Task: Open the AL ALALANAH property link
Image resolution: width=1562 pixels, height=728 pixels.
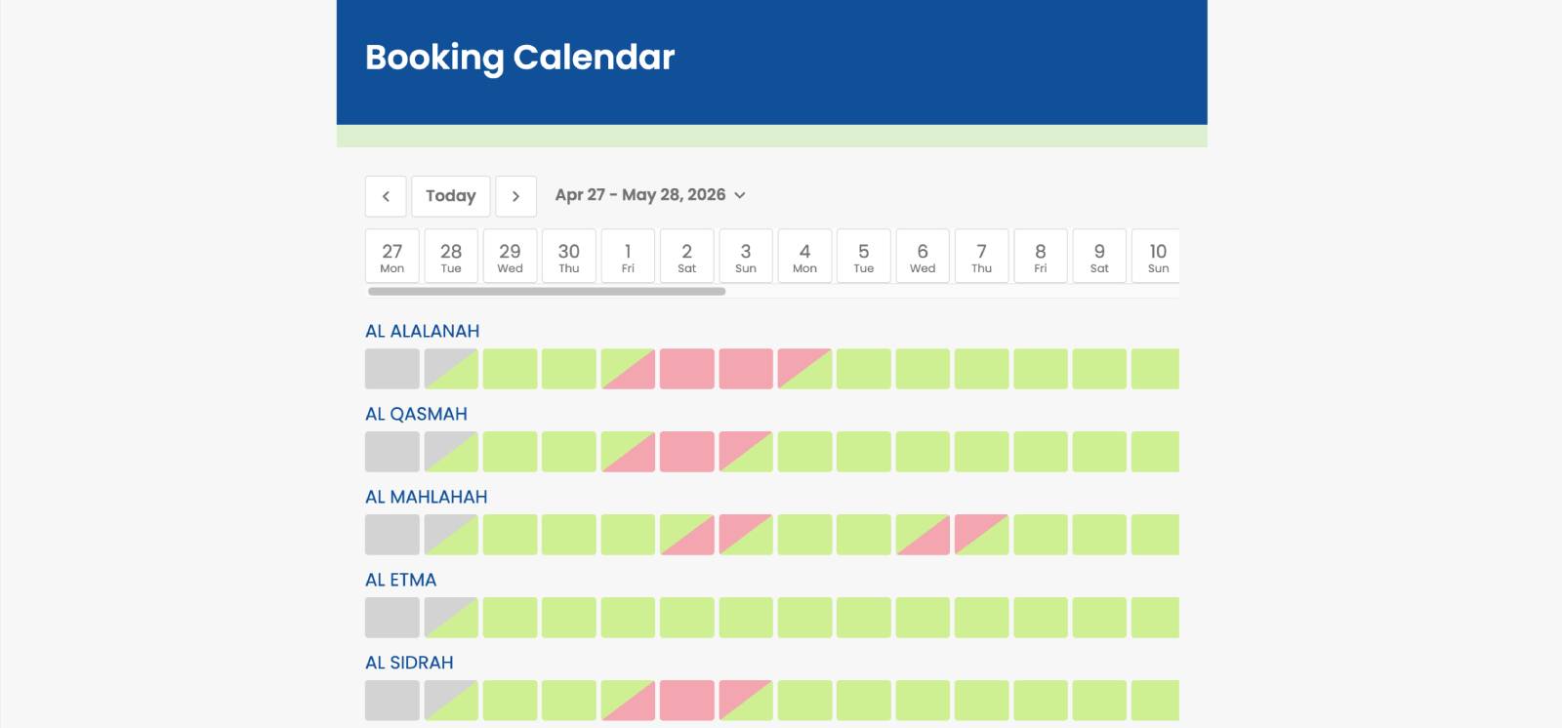Action: (422, 331)
